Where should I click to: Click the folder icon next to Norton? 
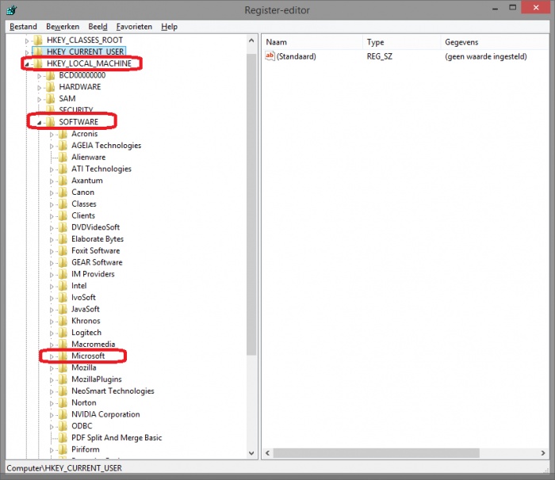[x=63, y=402]
